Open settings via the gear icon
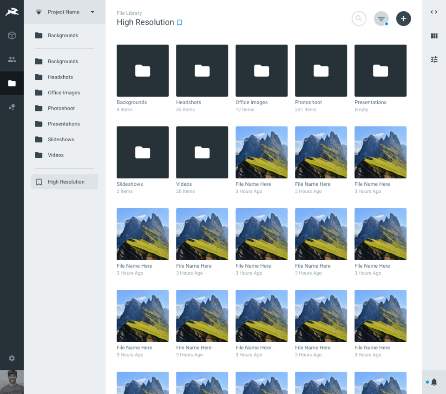This screenshot has height=394, width=446. click(12, 358)
